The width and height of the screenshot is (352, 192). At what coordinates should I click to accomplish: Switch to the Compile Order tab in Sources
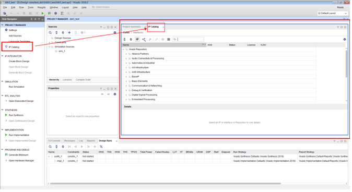click(x=83, y=80)
